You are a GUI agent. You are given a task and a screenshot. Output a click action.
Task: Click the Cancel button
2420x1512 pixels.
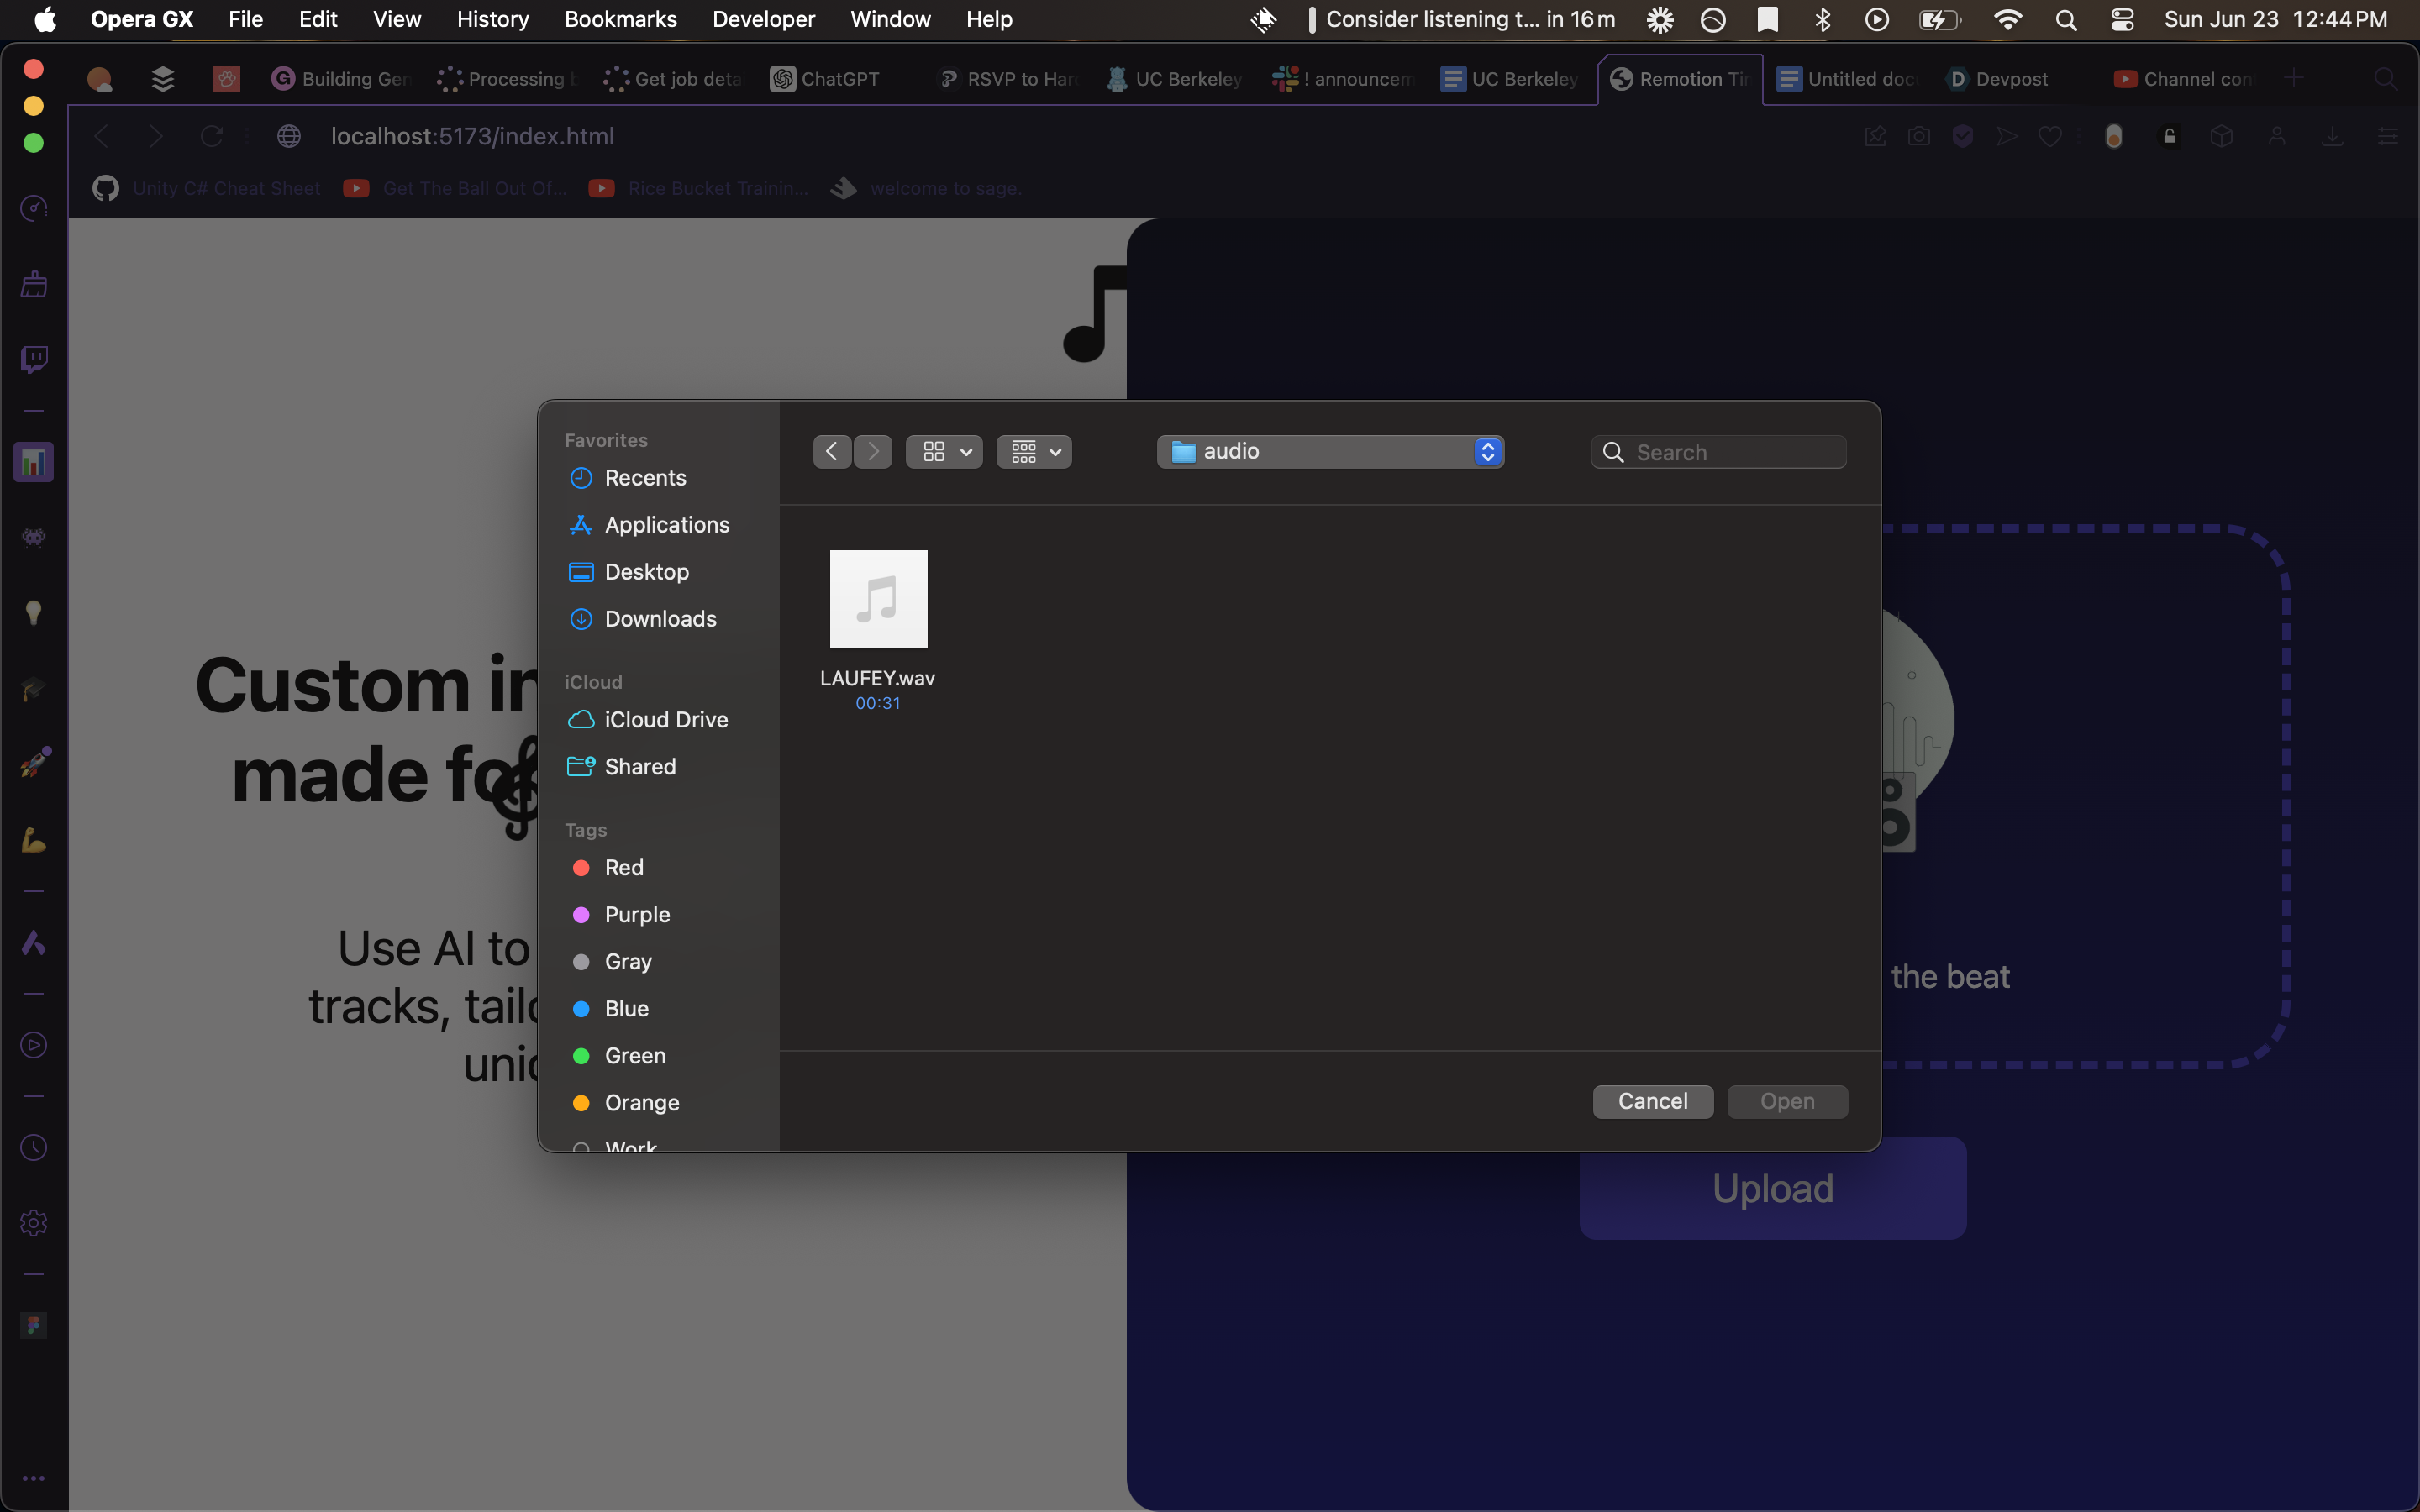[1652, 1101]
